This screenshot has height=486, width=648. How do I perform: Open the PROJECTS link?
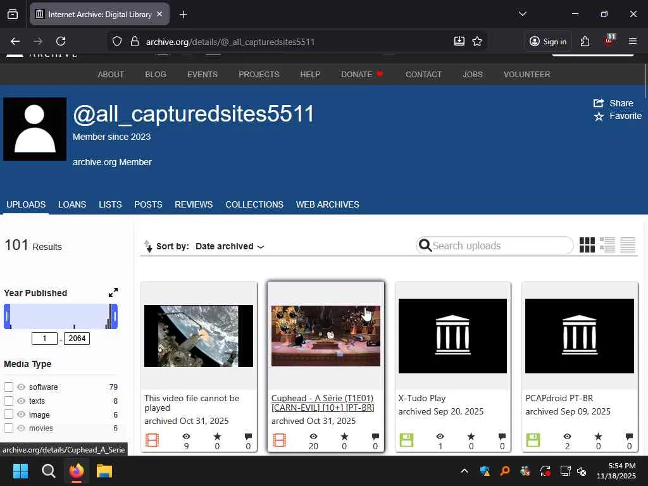[259, 75]
